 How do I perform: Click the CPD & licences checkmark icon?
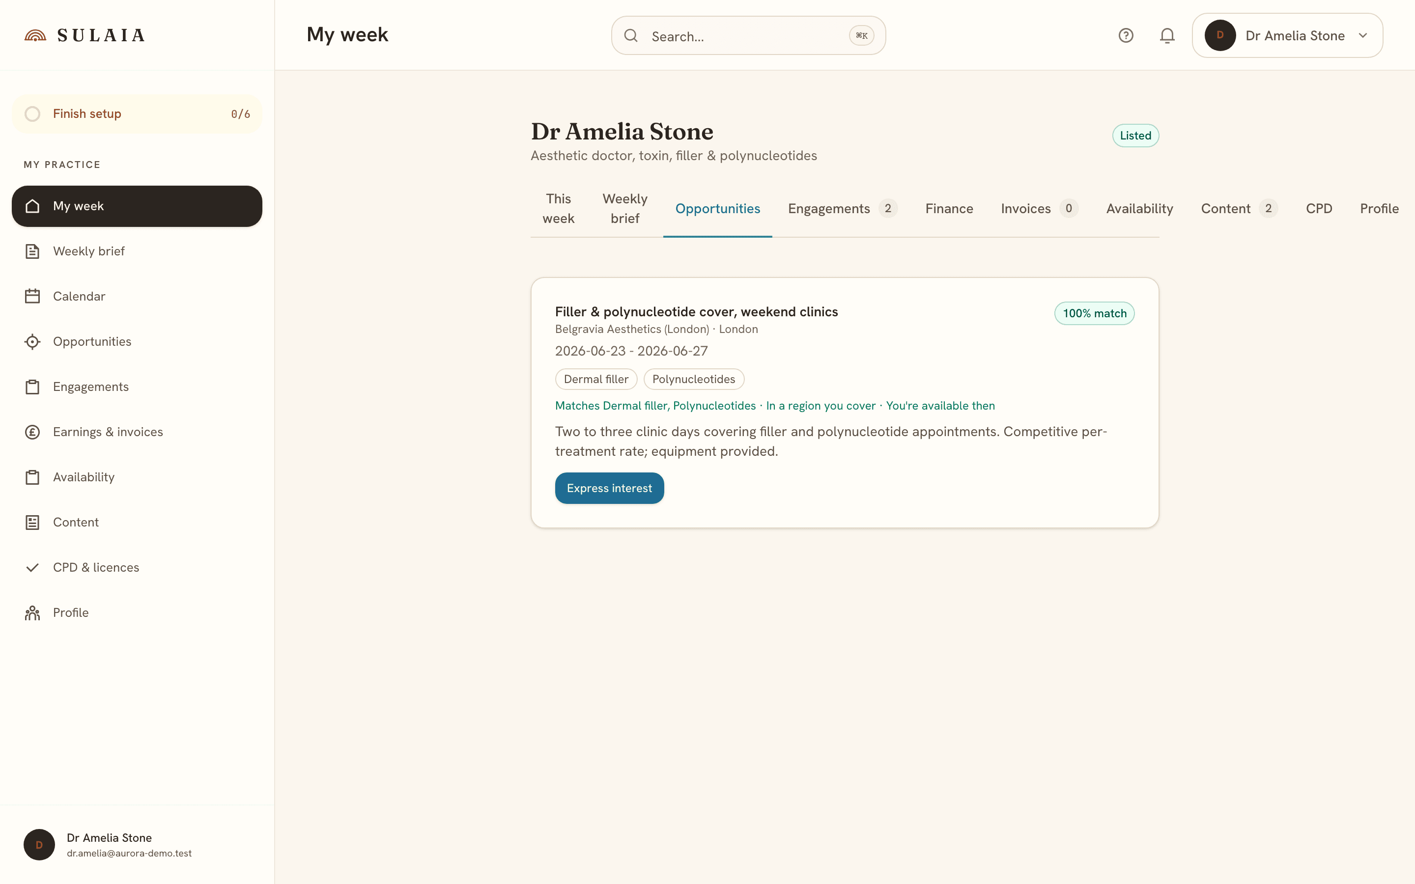[33, 568]
